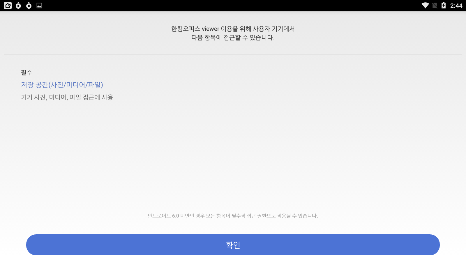Screen dimensions: 466x262
Task: Select the 저장 공간(사진/미디어/파일) permission title
Action: [62, 85]
